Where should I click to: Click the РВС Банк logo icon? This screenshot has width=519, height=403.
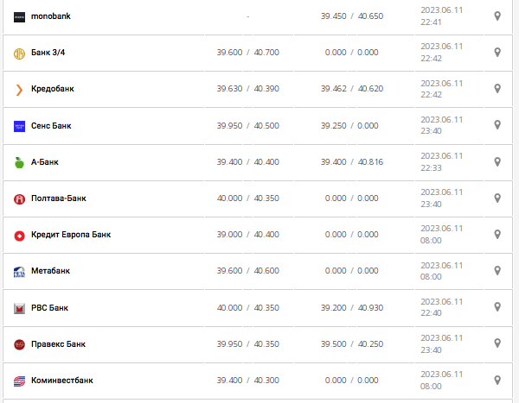pos(19,308)
